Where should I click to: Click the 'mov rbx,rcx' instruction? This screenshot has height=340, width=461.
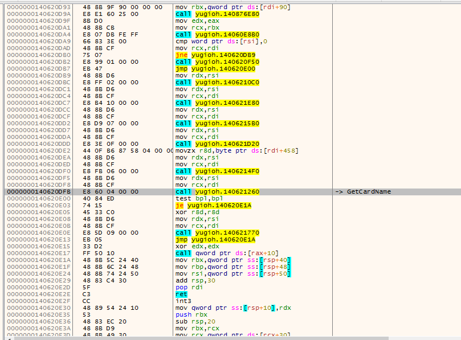(197, 328)
